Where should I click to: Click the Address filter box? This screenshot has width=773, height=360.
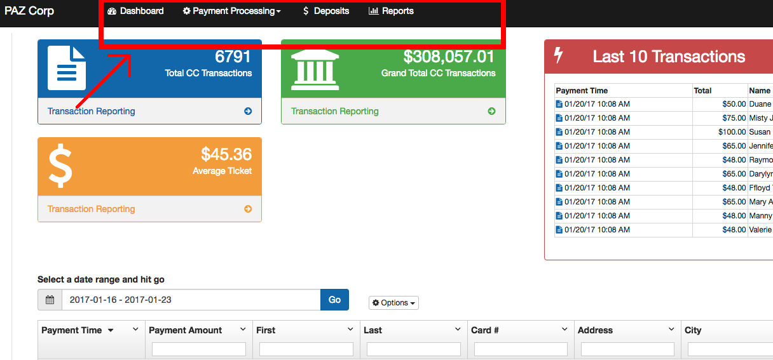click(x=627, y=349)
